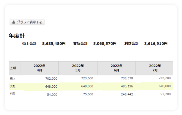Click June profit value 248,442

127,94
